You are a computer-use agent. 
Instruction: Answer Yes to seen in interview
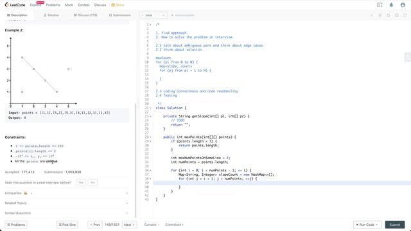(x=81, y=182)
